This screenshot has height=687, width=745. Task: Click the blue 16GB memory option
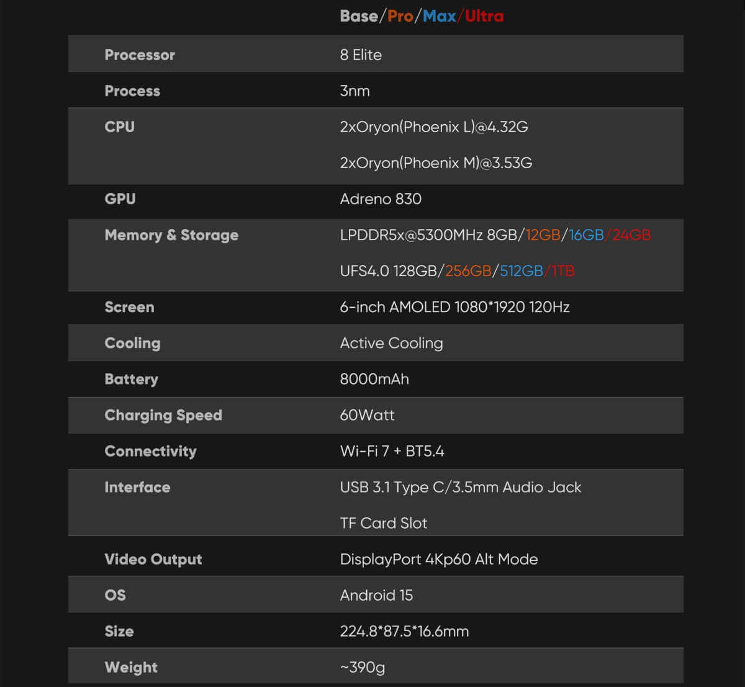pyautogui.click(x=586, y=235)
